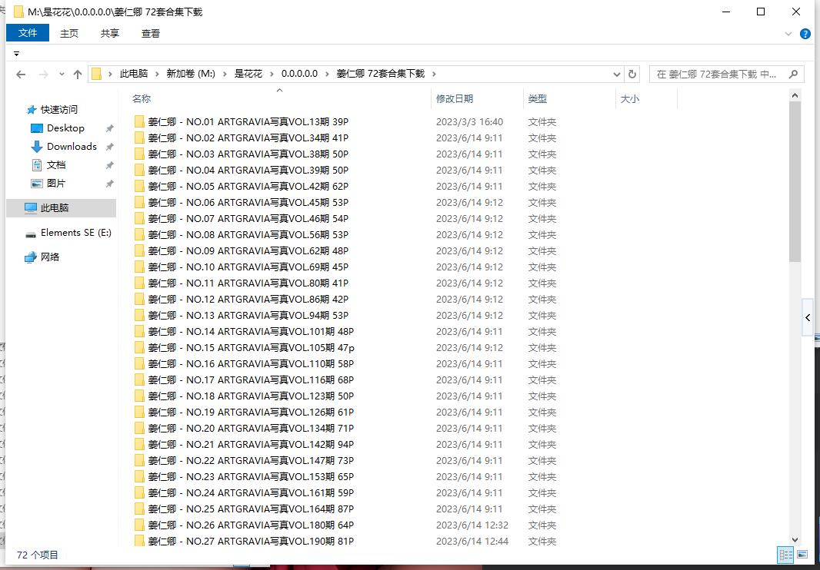The width and height of the screenshot is (820, 570).
Task: Select 姜仁卿 - NO.02 ARTGRAVIA写真VOL.34期 41P
Action: [248, 138]
